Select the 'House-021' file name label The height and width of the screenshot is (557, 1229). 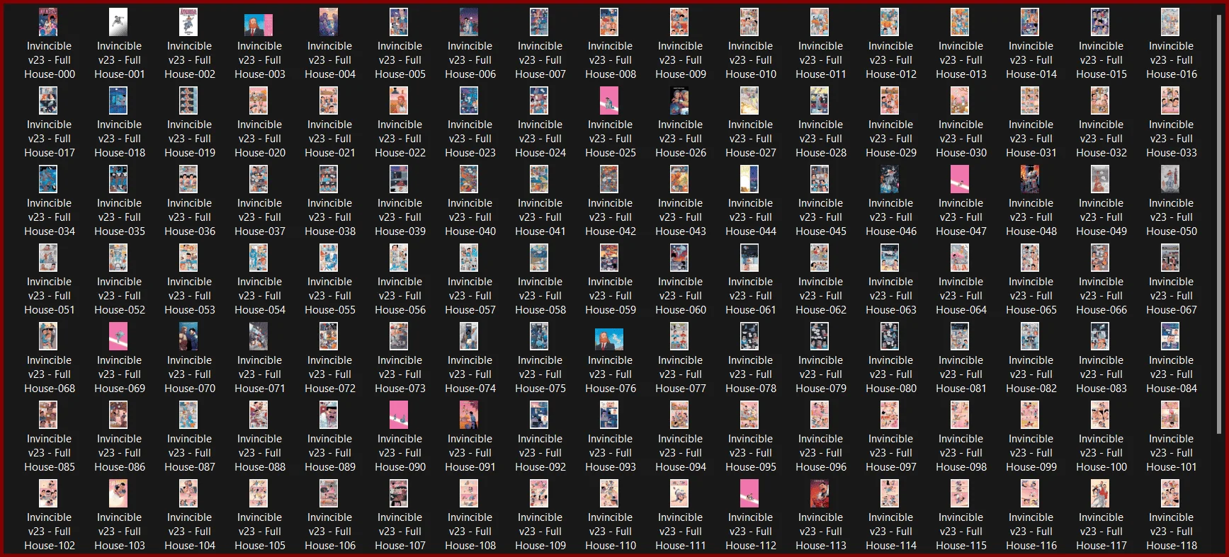point(330,153)
